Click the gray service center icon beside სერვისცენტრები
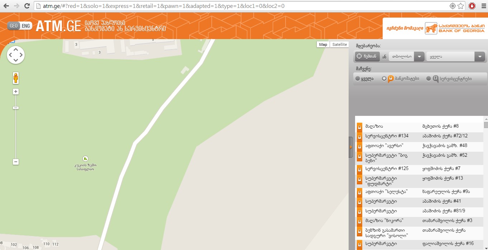 tap(436, 79)
